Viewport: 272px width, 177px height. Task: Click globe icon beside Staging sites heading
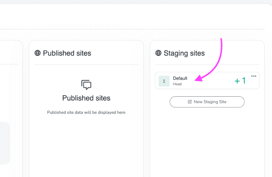[x=159, y=53]
